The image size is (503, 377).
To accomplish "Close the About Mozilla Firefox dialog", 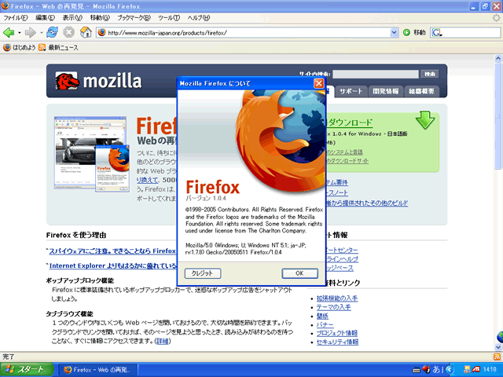I will 318,83.
